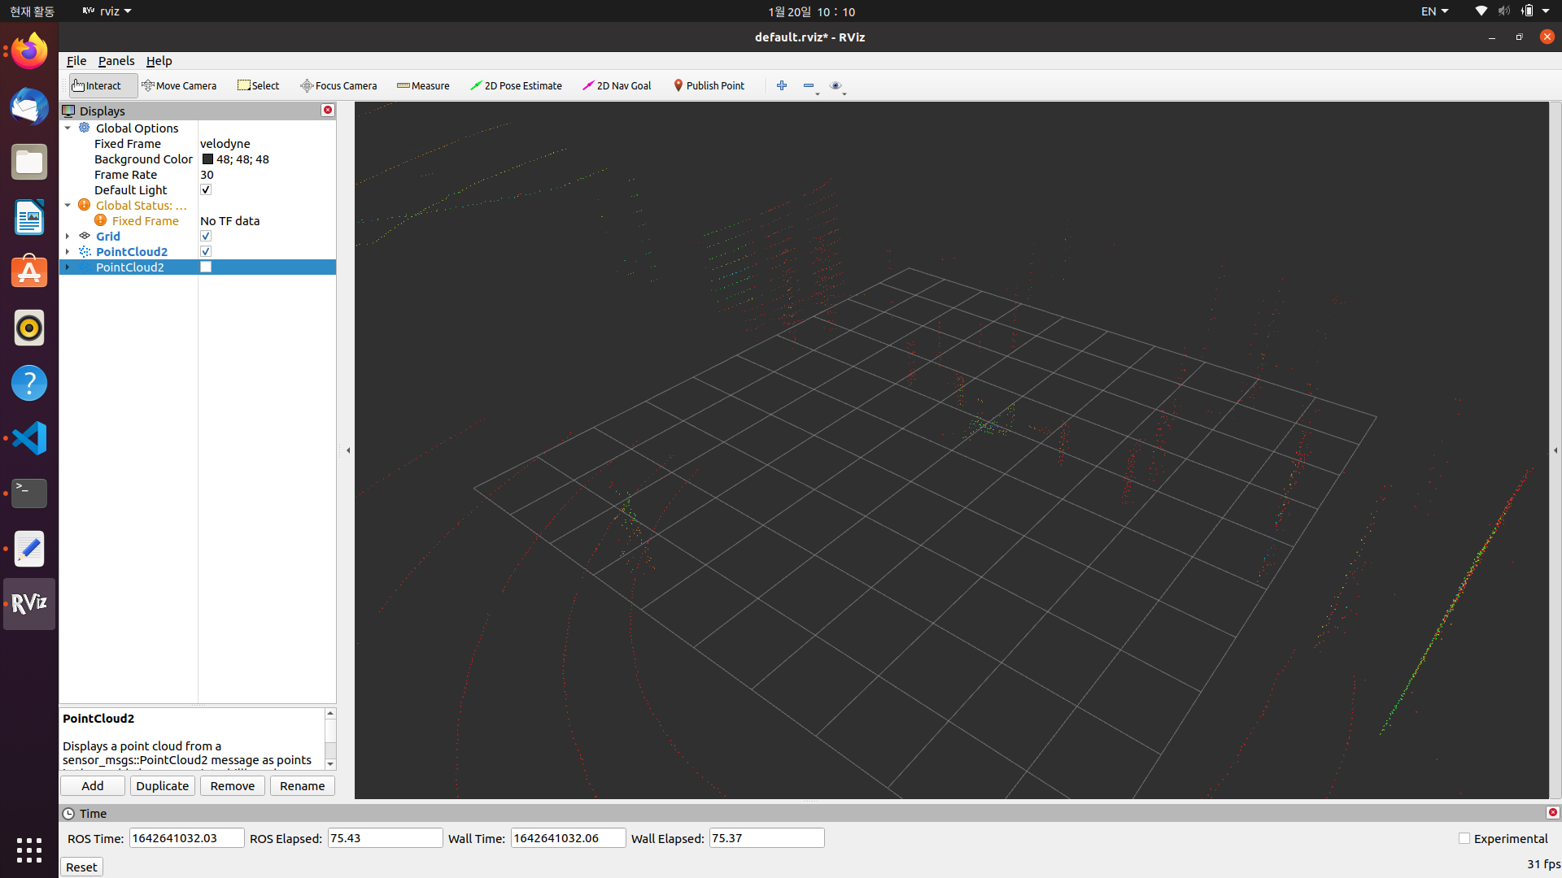Click the Reset button
1562x878 pixels.
pos(81,867)
